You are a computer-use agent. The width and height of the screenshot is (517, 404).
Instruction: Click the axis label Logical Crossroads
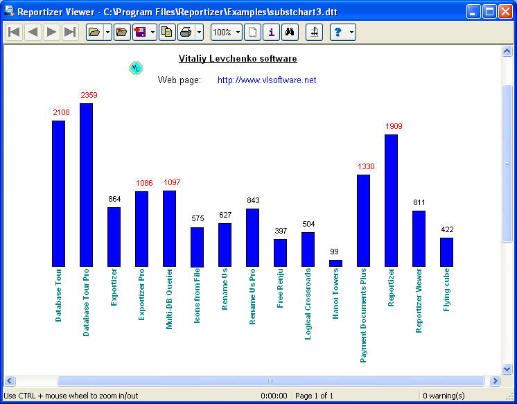point(308,304)
